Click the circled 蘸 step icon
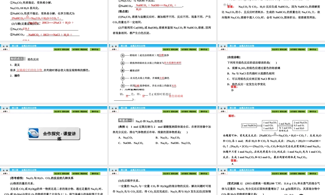Screen dimensions: 325x195 point(122,71)
